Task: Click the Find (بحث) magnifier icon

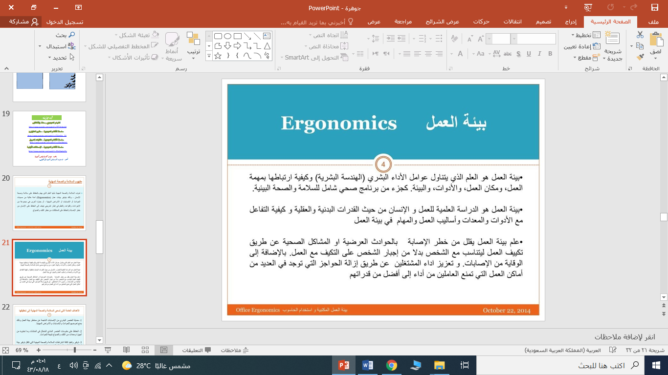Action: [72, 35]
